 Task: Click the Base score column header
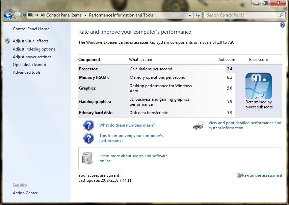click(258, 60)
